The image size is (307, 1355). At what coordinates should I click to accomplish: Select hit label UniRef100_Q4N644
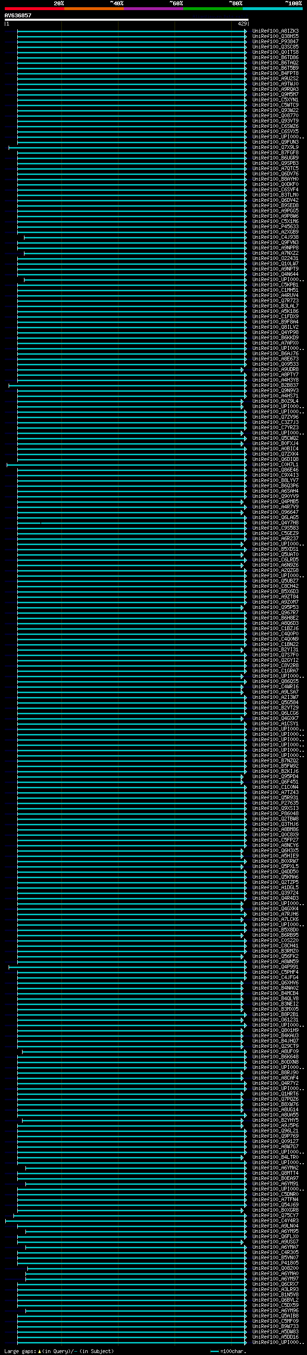275,274
